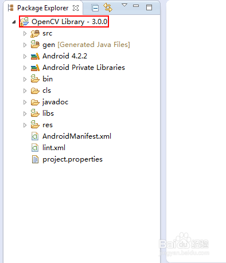Expand the Android 4.2.2 library

click(25, 56)
